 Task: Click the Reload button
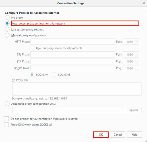point(134,110)
